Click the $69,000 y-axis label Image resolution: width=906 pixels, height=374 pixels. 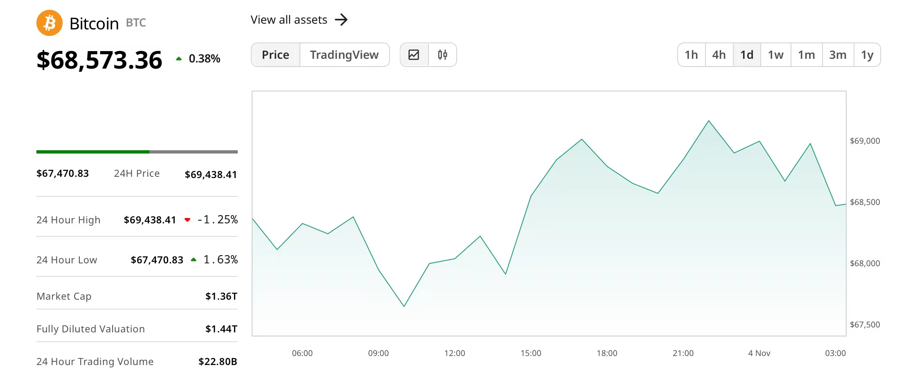(x=865, y=141)
